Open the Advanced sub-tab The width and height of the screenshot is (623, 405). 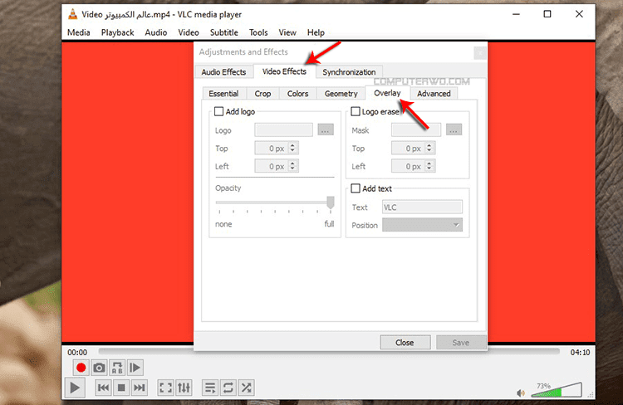(434, 94)
